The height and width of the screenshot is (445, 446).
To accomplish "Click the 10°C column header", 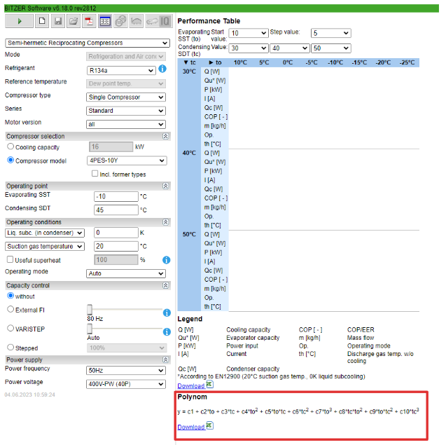I will (x=240, y=62).
